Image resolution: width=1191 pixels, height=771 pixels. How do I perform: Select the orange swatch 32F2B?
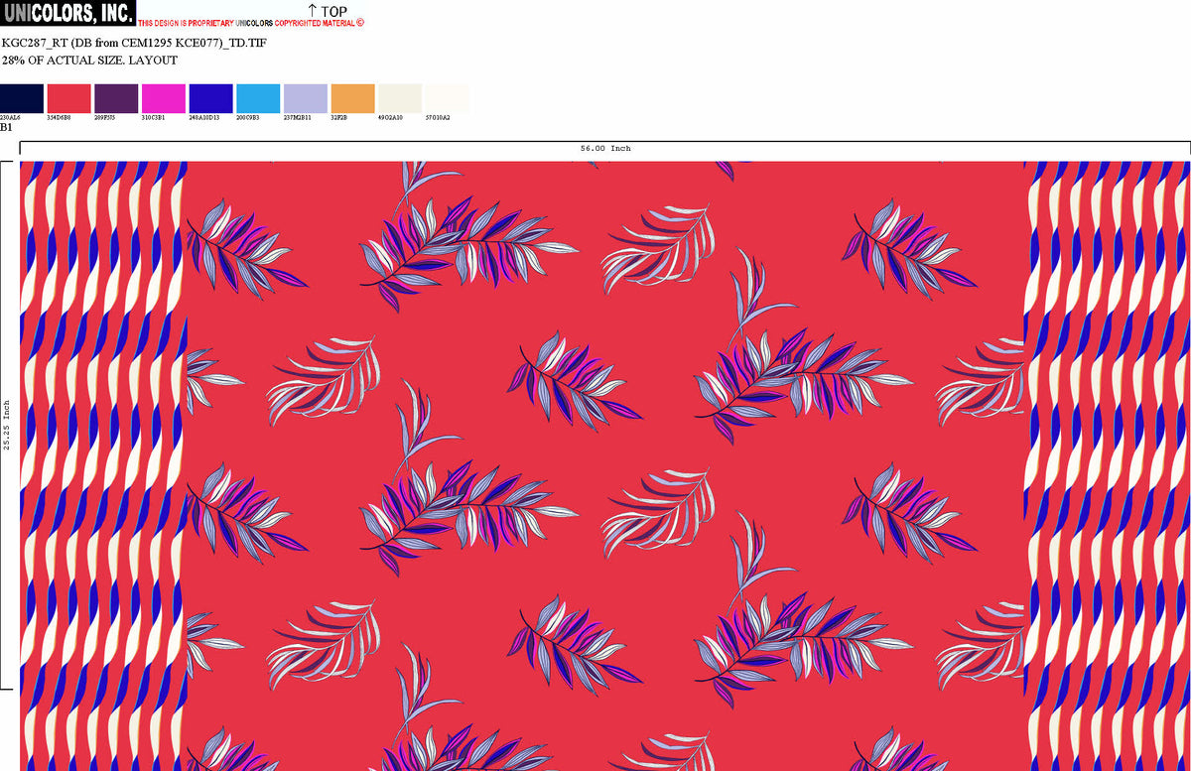352,98
